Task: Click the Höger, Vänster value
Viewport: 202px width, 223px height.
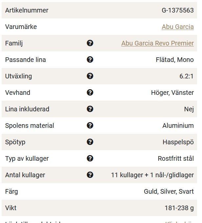Action: click(x=172, y=93)
